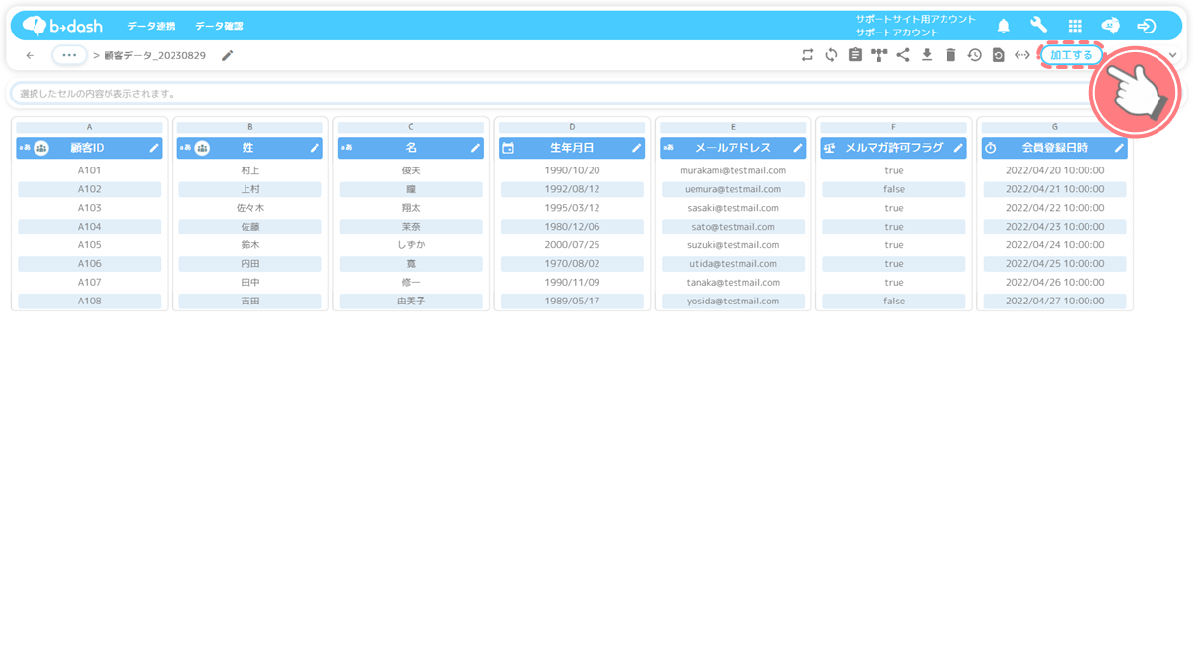Select the メールアドレス column header
This screenshot has height=670, width=1193.
coord(733,148)
